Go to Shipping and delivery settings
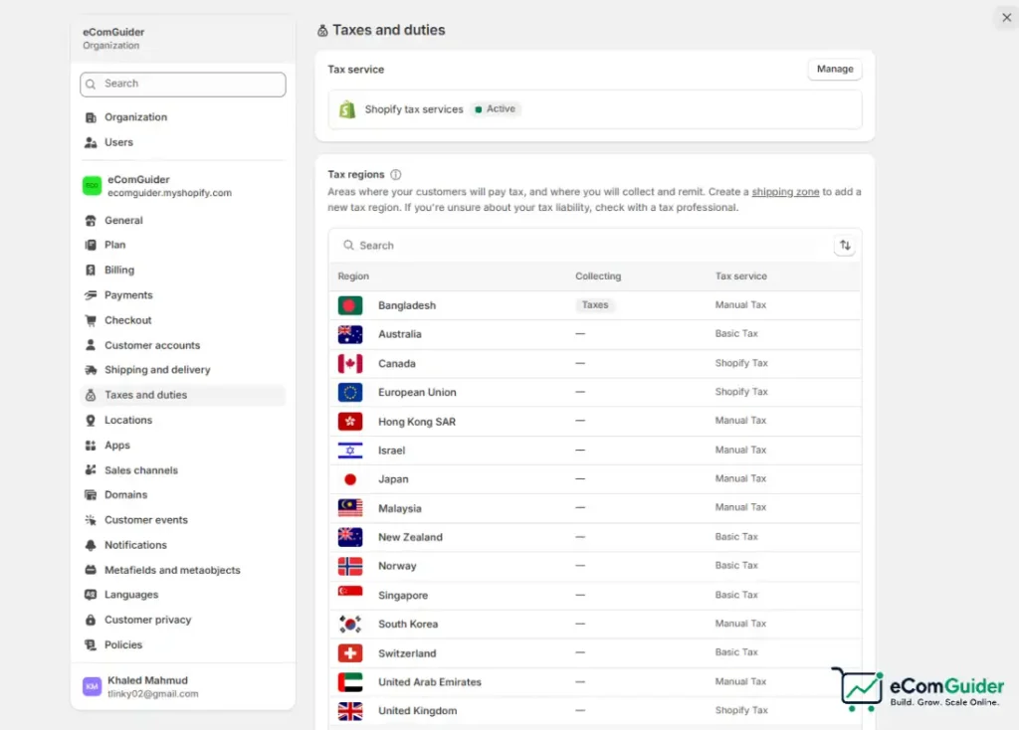1019x730 pixels. click(183, 370)
